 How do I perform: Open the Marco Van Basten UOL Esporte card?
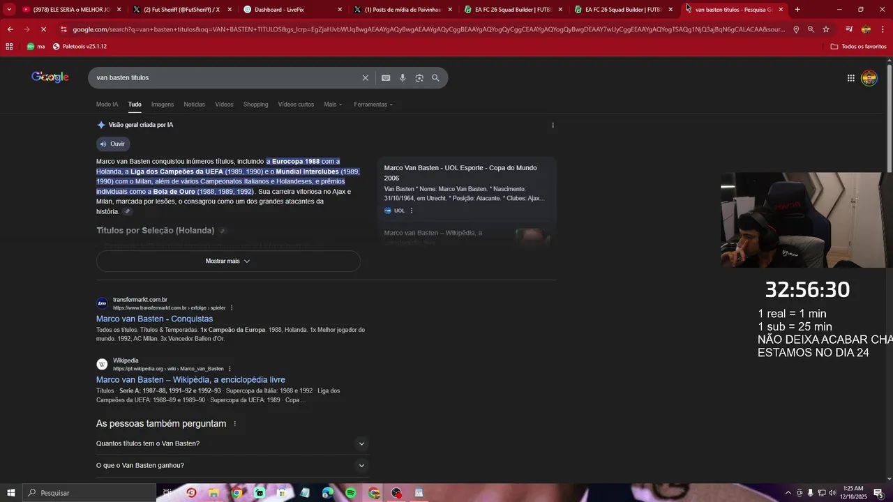(467, 188)
